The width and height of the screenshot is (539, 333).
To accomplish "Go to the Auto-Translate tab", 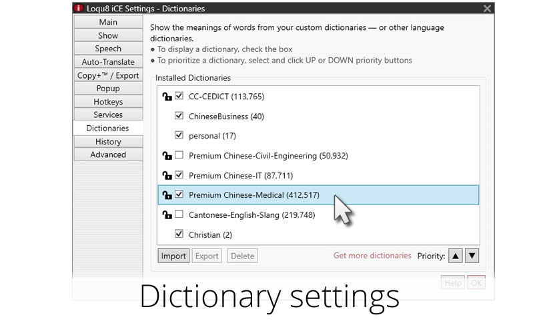I will 108,62.
